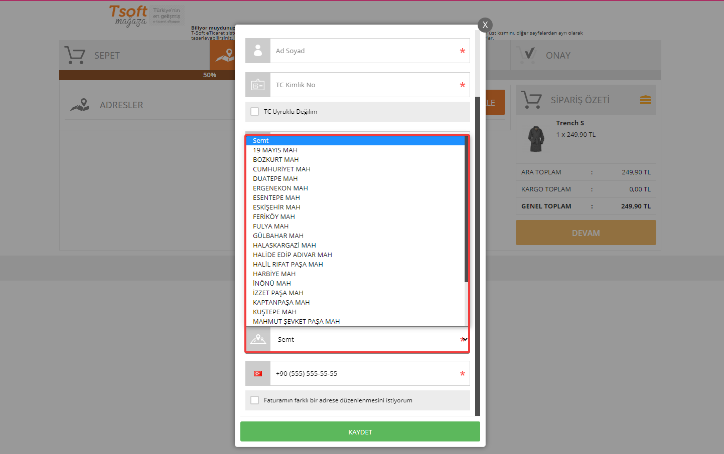
Task: Click the TC Kimlik No input field
Action: (x=370, y=85)
